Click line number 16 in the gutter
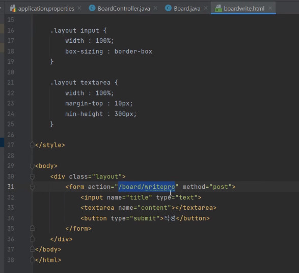 coord(11,31)
